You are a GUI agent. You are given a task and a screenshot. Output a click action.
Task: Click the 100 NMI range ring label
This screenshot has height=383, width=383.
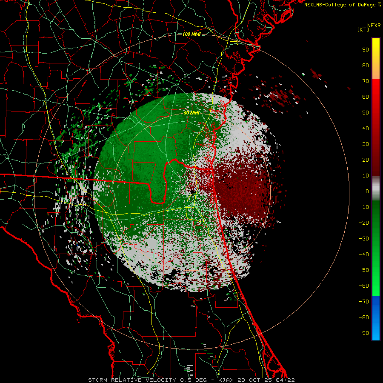click(x=191, y=34)
